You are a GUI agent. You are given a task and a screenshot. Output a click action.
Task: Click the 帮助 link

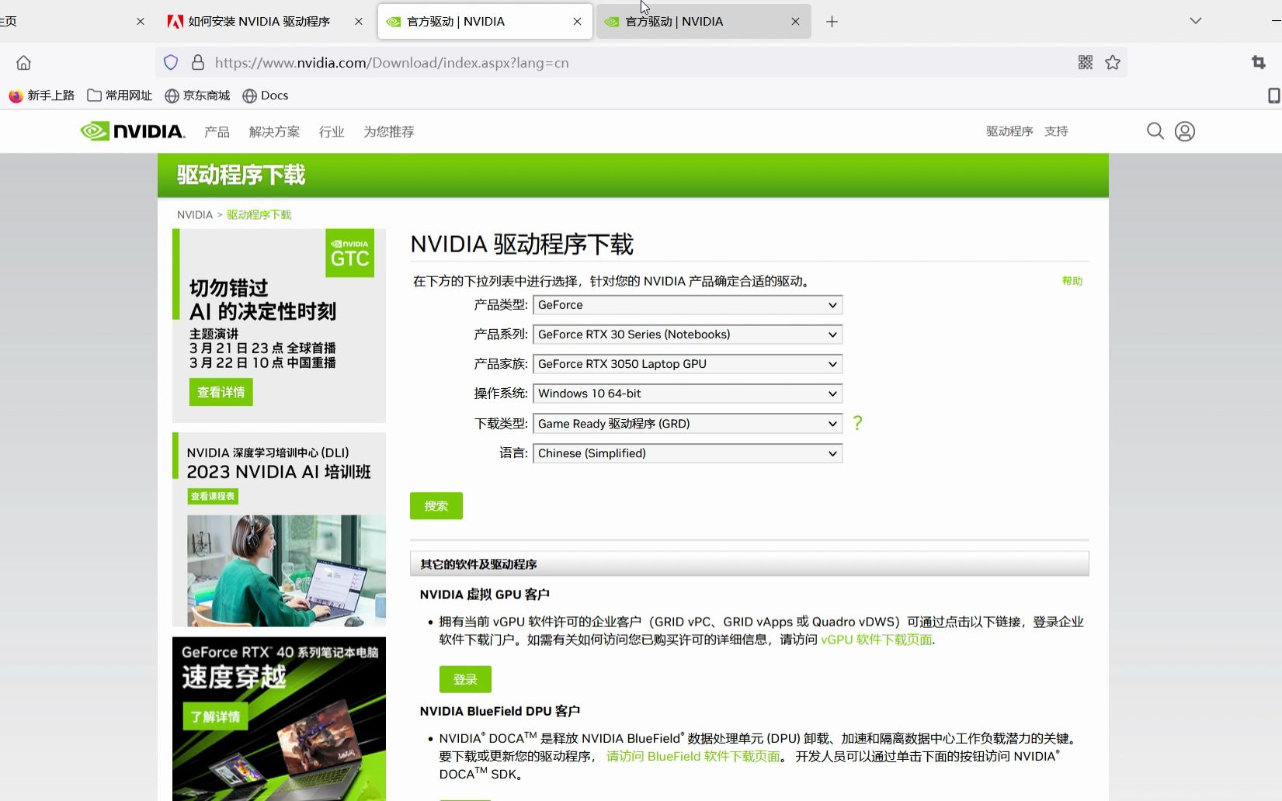click(1072, 281)
